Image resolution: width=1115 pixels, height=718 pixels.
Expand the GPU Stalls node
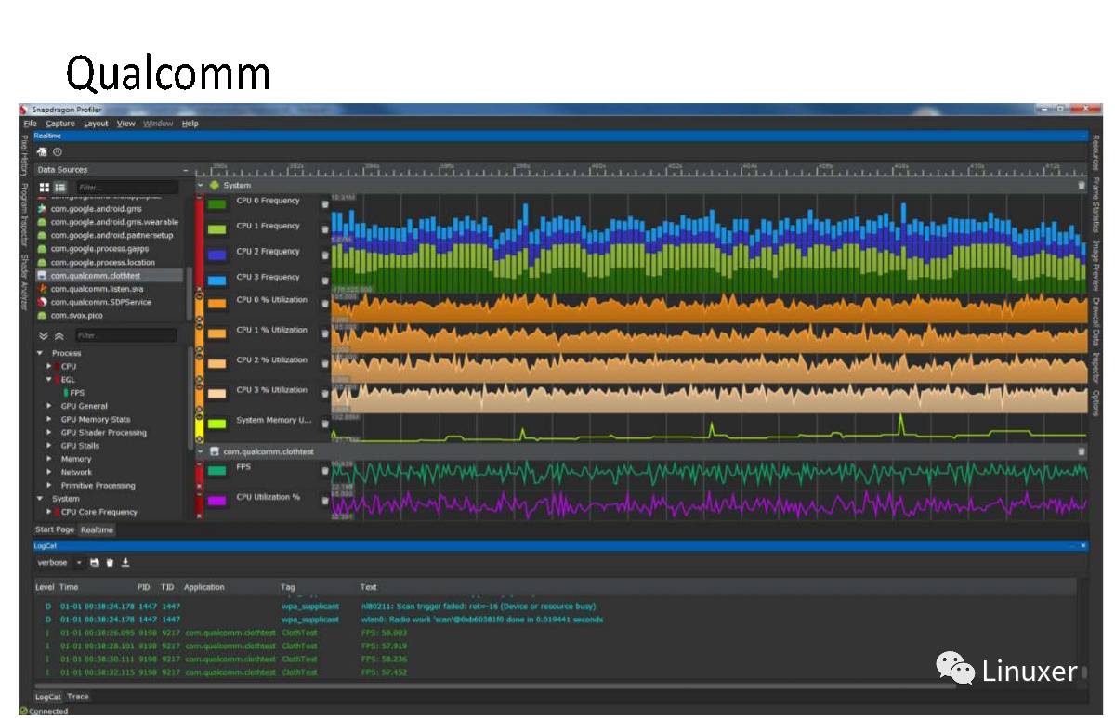[49, 446]
